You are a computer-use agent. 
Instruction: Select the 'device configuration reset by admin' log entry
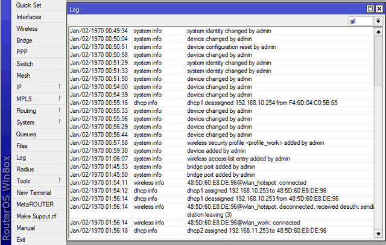coord(232,47)
